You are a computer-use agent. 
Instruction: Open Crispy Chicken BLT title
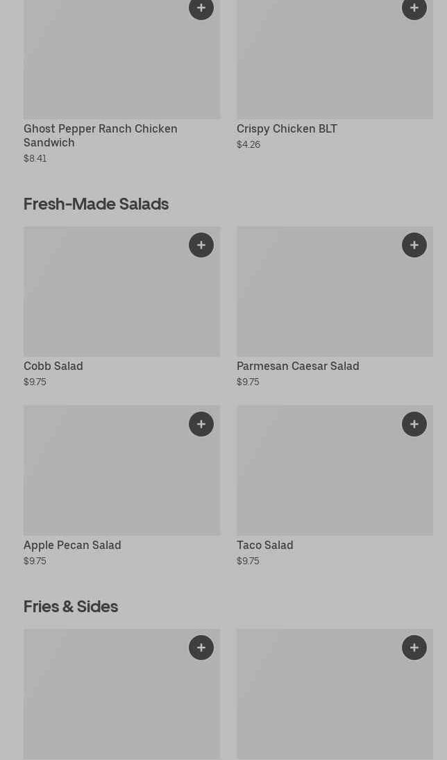(287, 128)
